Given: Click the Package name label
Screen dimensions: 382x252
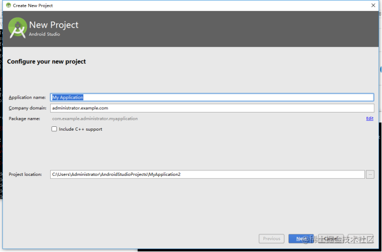Looking at the screenshot, I should pyautogui.click(x=24, y=119).
